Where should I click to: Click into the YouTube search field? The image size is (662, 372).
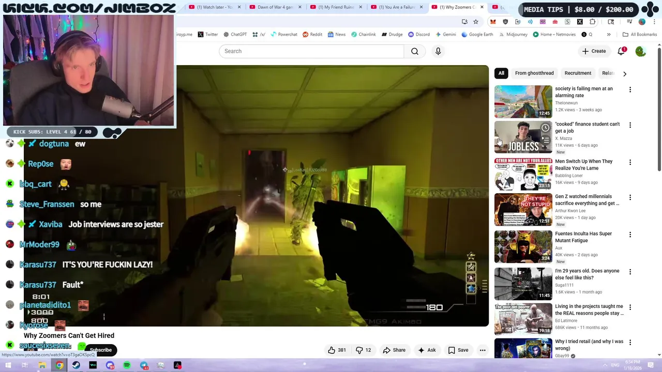coord(311,51)
